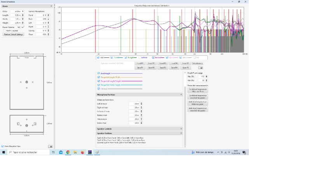The image size is (311, 194).
Task: Adjust Floor surface absorption spinner
Action: click(x=48, y=35)
